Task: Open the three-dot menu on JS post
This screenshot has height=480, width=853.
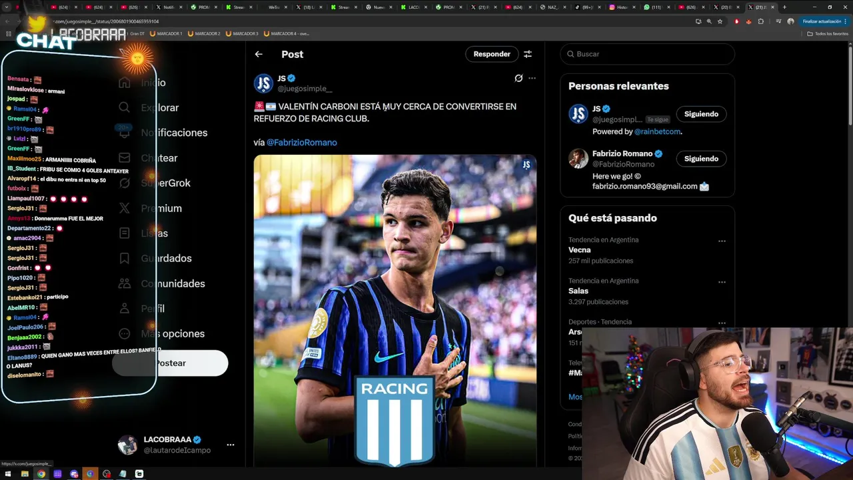Action: (532, 78)
